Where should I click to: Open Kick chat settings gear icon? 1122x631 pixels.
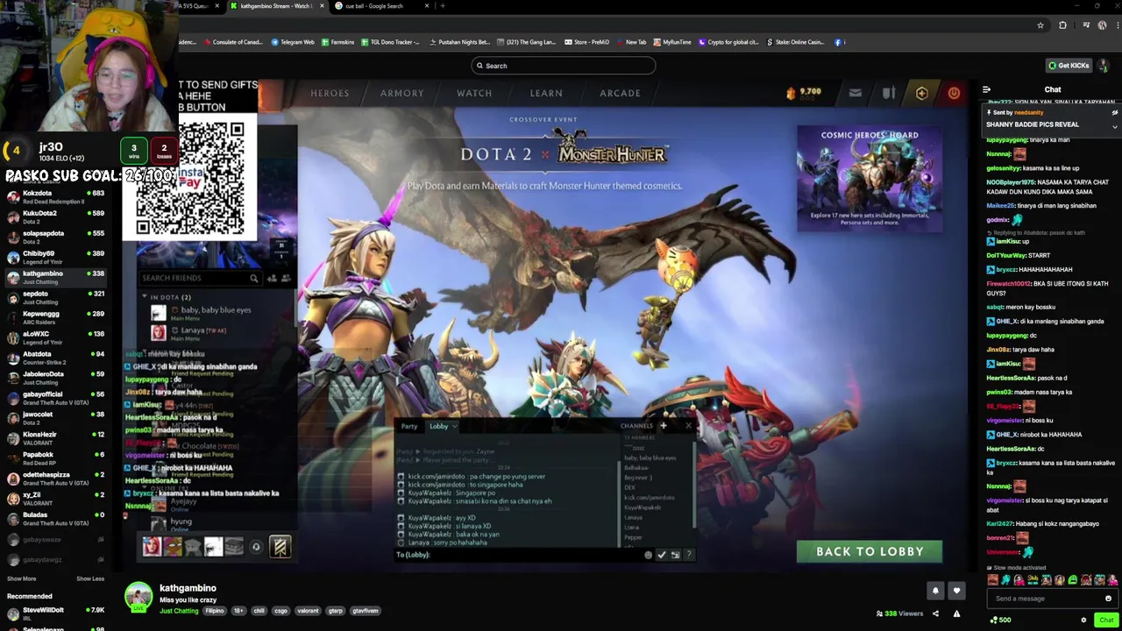pyautogui.click(x=1083, y=620)
